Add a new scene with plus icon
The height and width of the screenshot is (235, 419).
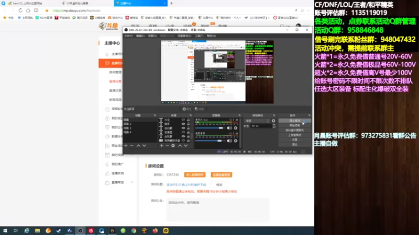coord(126,146)
